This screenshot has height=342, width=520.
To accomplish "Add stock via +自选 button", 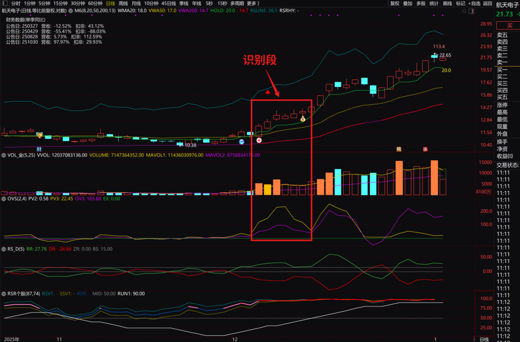I will click(x=474, y=3).
